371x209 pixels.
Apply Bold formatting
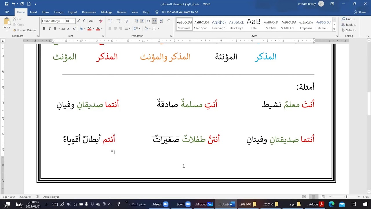coord(44,28)
